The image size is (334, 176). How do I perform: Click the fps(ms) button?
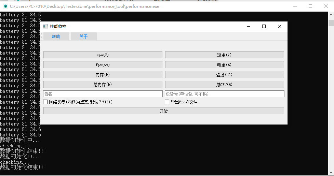(103, 64)
